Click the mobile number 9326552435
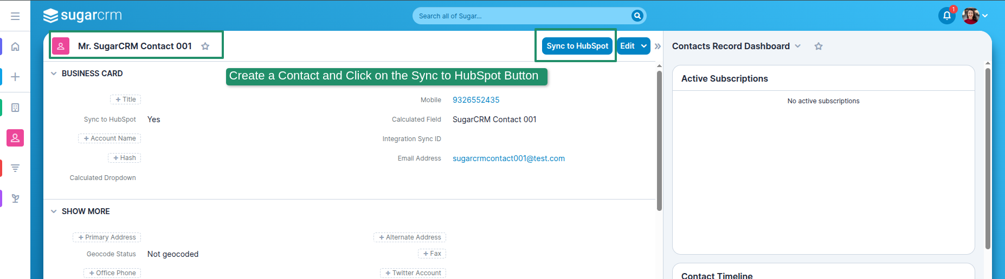The width and height of the screenshot is (1005, 279). click(476, 100)
